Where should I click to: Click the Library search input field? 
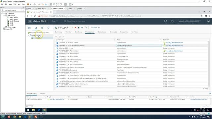pyautogui.click(x=13, y=10)
